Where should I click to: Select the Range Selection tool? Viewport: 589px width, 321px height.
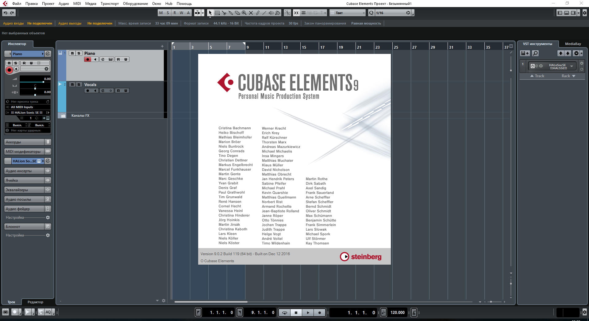coord(217,13)
